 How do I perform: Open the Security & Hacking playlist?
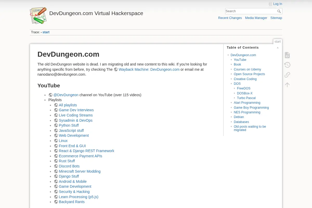coord(74,192)
